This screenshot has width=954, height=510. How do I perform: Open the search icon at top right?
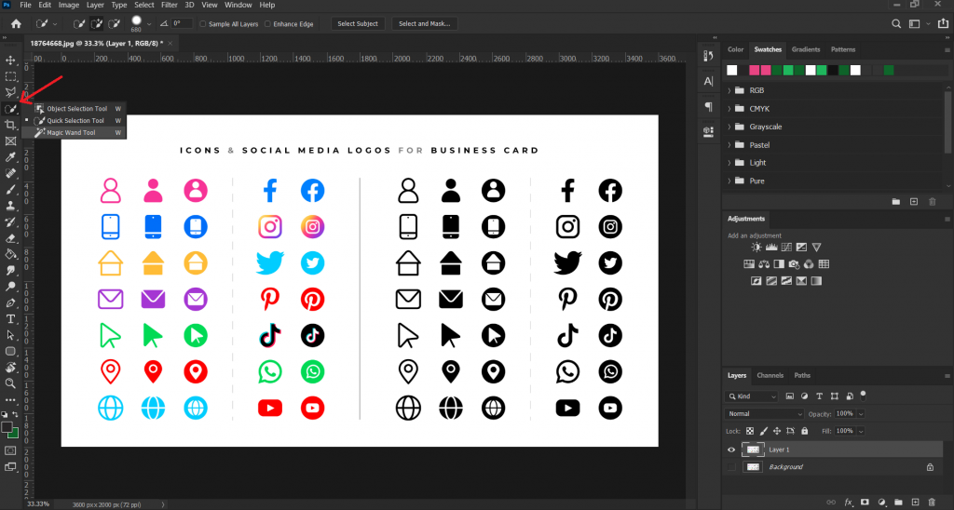click(x=896, y=23)
